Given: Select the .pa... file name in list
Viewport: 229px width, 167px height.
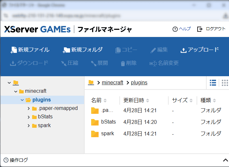Looking at the screenshot, I should coord(107,110).
